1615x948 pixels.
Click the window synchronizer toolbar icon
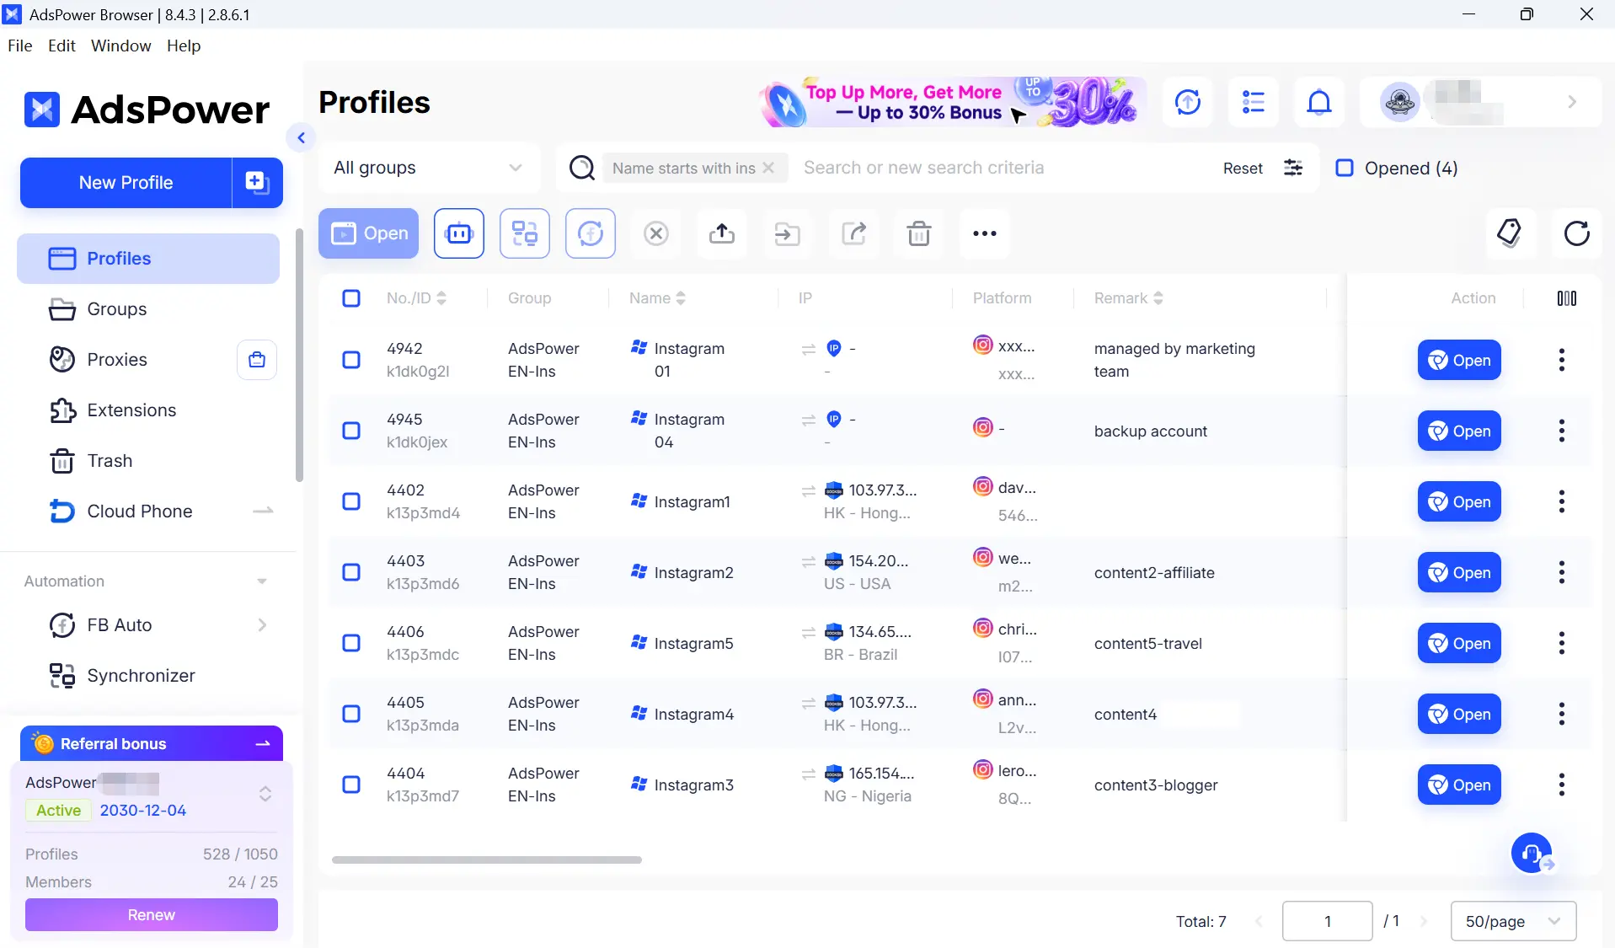point(525,233)
